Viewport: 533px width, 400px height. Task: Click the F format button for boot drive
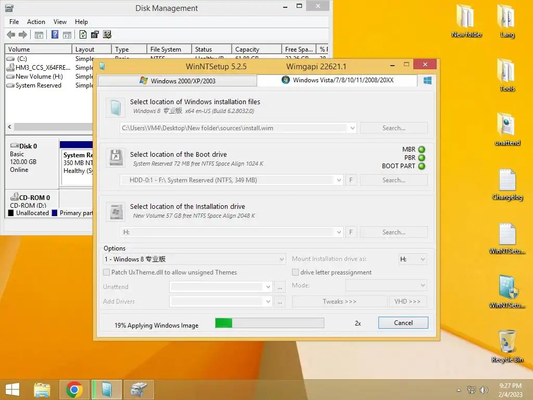pyautogui.click(x=351, y=180)
